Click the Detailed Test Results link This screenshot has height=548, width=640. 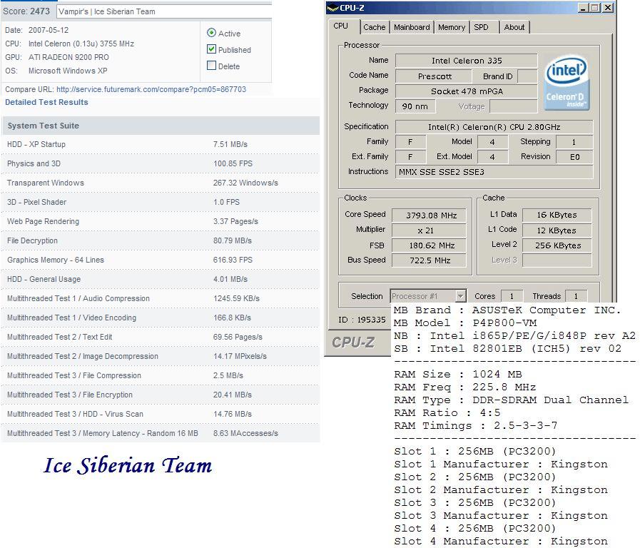pos(46,103)
